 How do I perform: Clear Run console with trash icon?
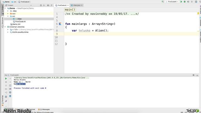click(x=10, y=96)
